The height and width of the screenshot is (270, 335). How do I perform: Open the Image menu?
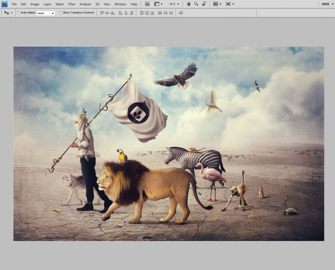tap(35, 4)
